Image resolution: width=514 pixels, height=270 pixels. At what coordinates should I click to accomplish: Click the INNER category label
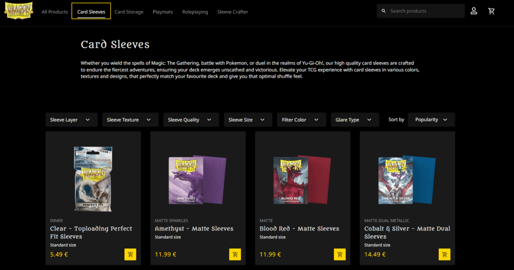56,220
